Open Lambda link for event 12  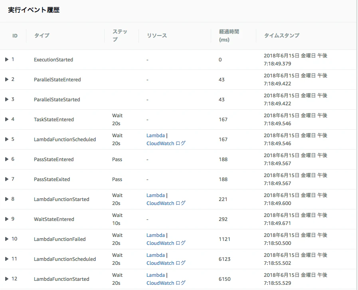(x=156, y=275)
